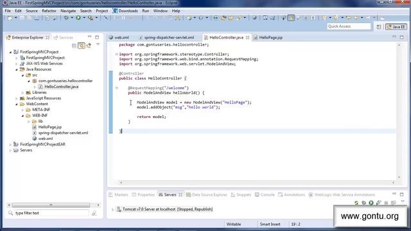Image resolution: width=411 pixels, height=231 pixels.
Task: Click the Debug bug toolbar icon
Action: 66,18
